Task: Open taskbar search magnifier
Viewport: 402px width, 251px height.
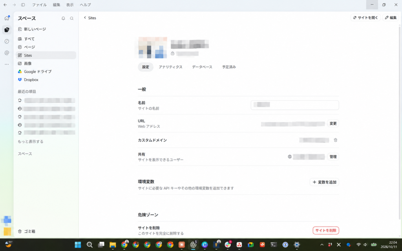Action: (90, 245)
